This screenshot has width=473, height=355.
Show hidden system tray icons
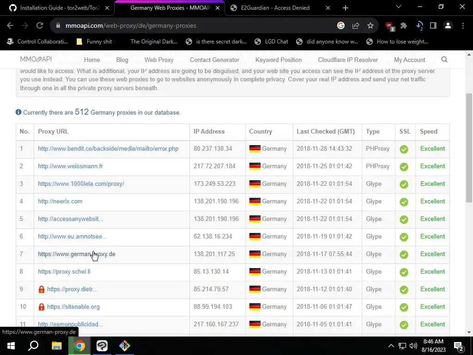pyautogui.click(x=391, y=346)
